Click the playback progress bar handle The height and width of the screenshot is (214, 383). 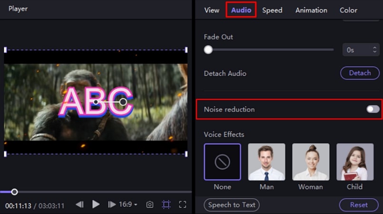click(x=15, y=192)
